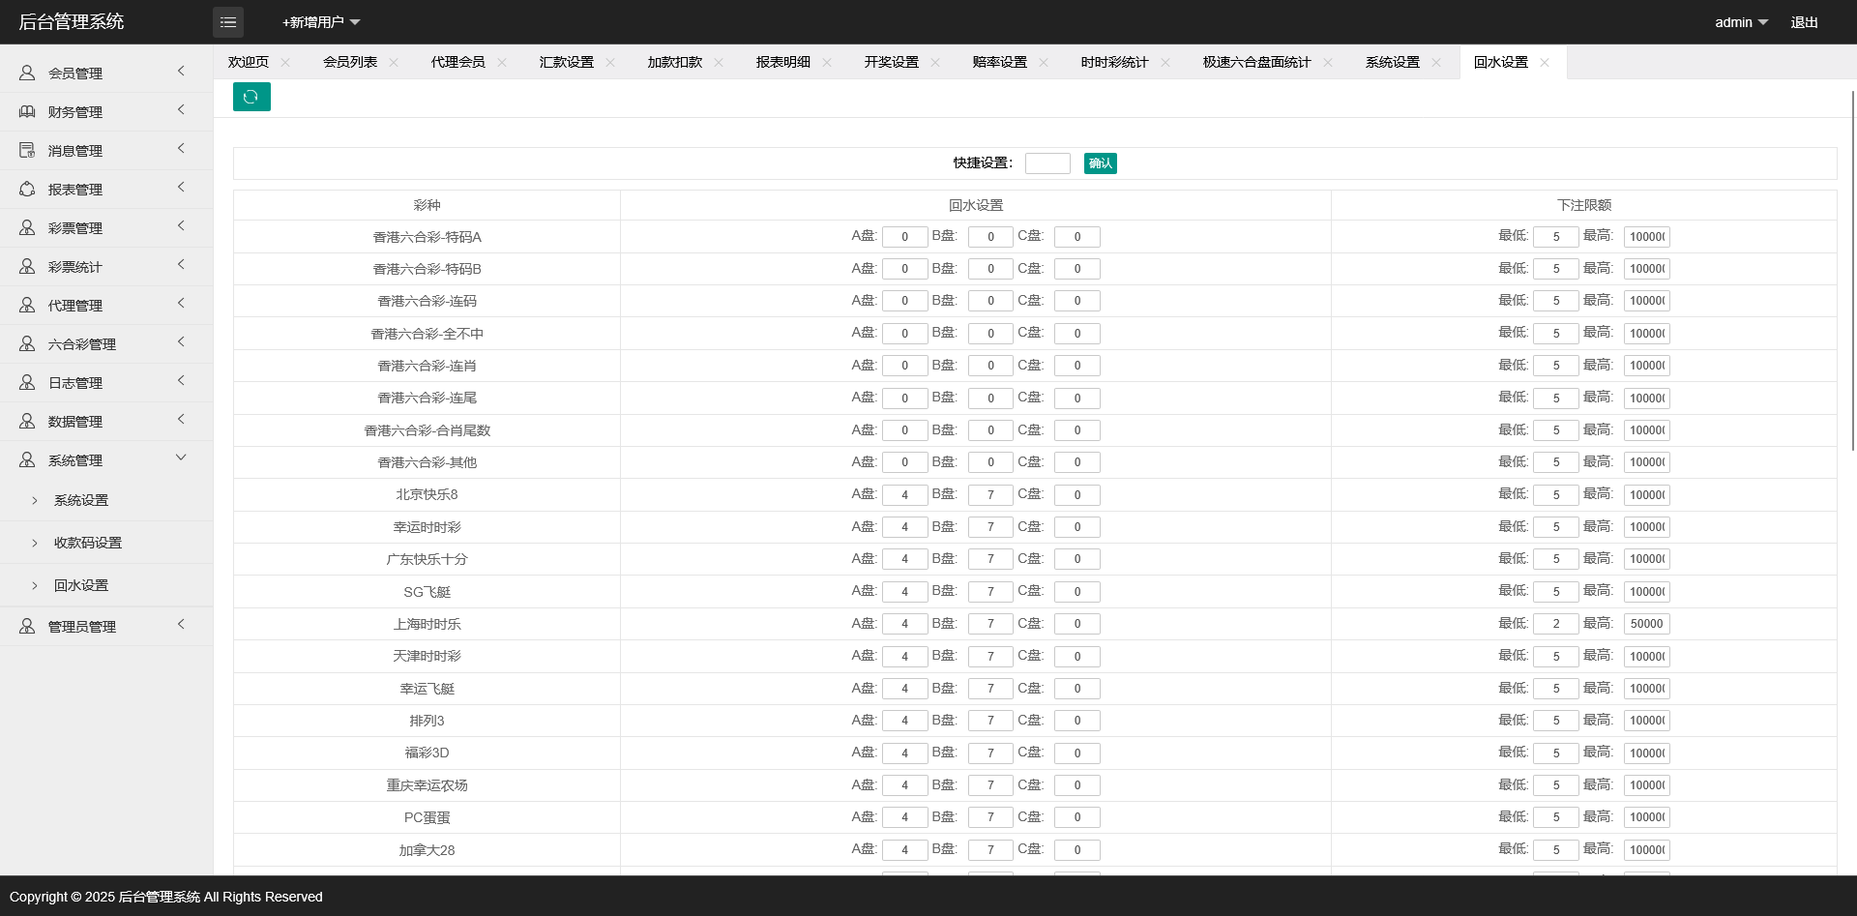Image resolution: width=1857 pixels, height=916 pixels.
Task: Open the admin account dropdown
Action: [x=1741, y=22]
